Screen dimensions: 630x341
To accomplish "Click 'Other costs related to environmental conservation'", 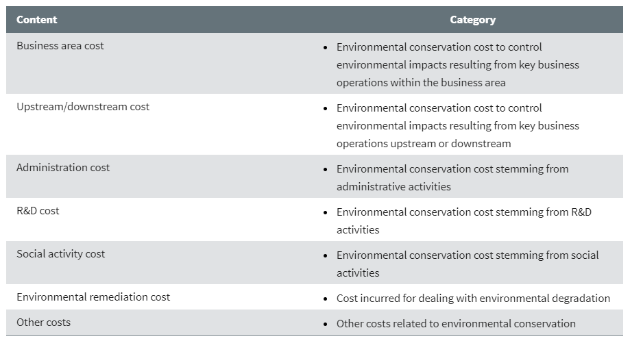I will (456, 323).
